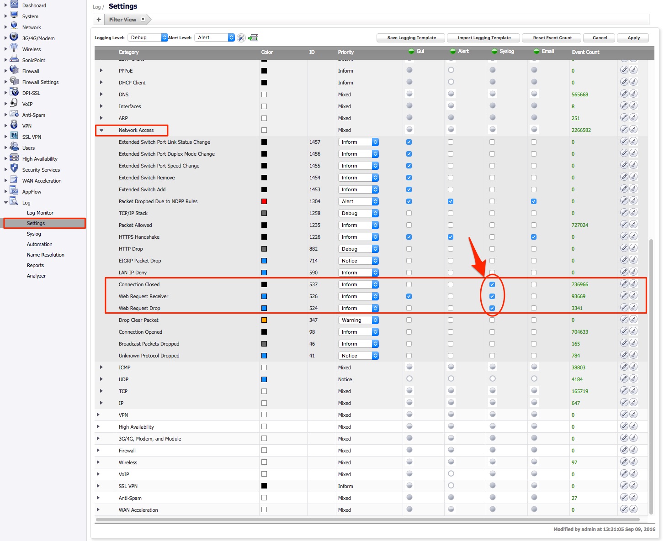The width and height of the screenshot is (664, 541).
Task: Click the red color swatch for Packet Dropped Due to NDPP Rules
Action: [264, 201]
